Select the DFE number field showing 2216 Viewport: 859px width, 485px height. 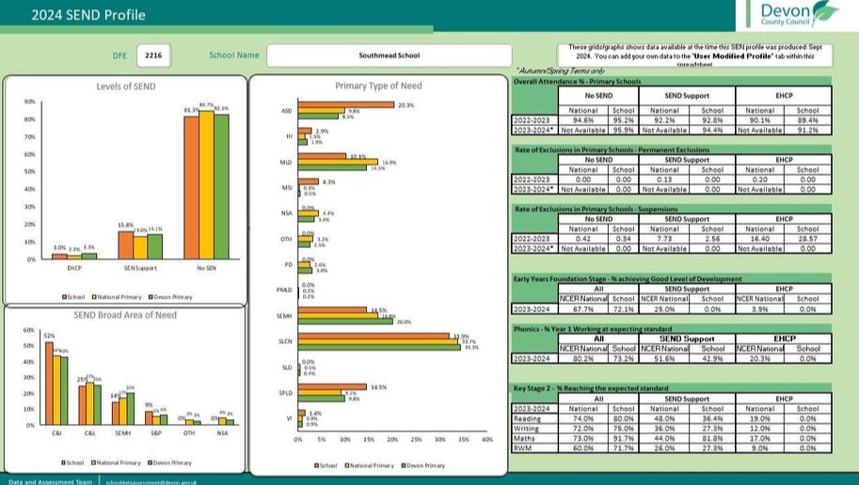pyautogui.click(x=153, y=55)
